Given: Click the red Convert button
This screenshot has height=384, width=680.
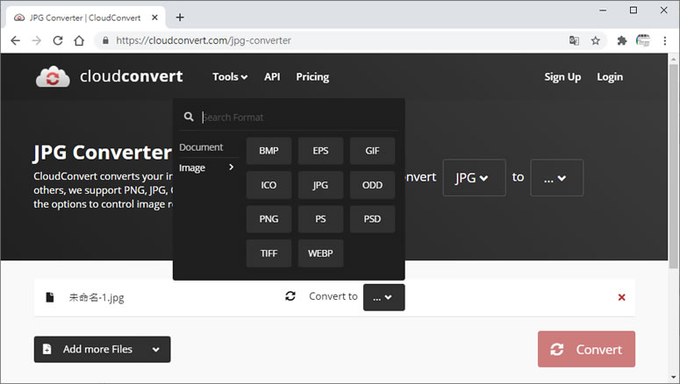Looking at the screenshot, I should pos(586,349).
